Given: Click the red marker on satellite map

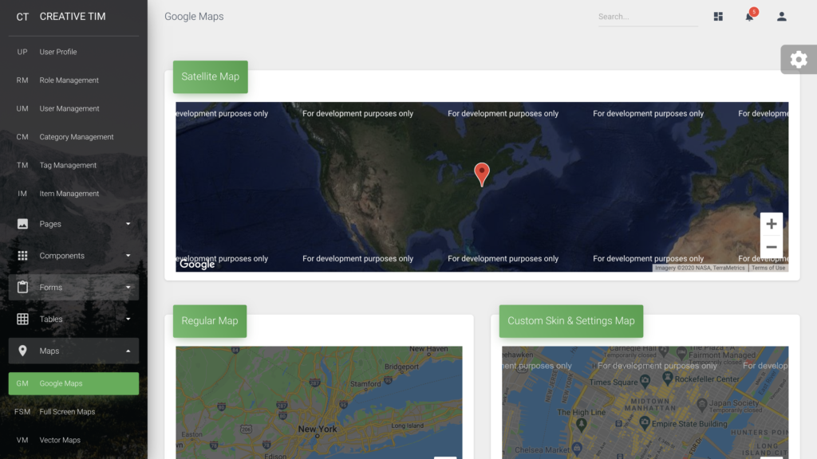Looking at the screenshot, I should point(482,174).
